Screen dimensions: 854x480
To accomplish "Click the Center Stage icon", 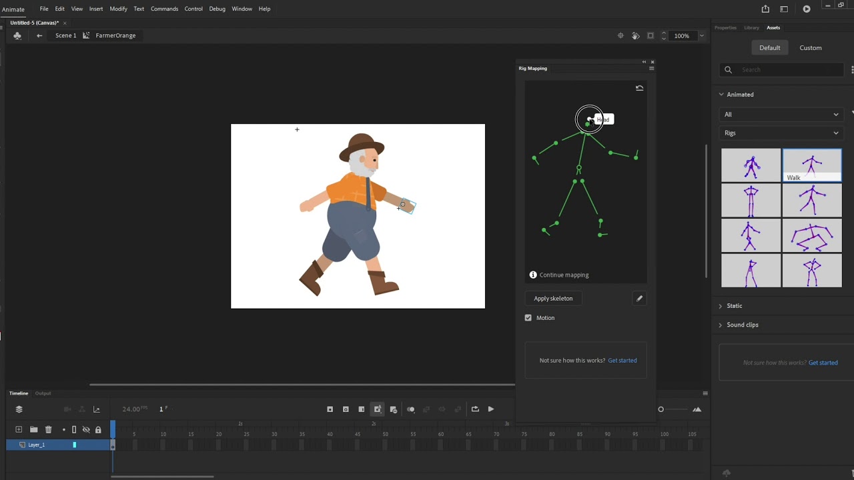I will (620, 36).
